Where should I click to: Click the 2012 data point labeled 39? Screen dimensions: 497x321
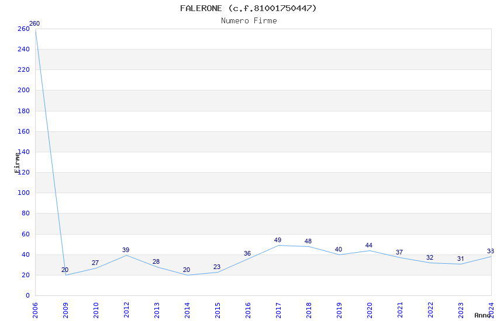(x=126, y=250)
